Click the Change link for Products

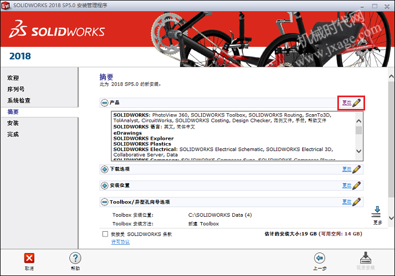[346, 103]
